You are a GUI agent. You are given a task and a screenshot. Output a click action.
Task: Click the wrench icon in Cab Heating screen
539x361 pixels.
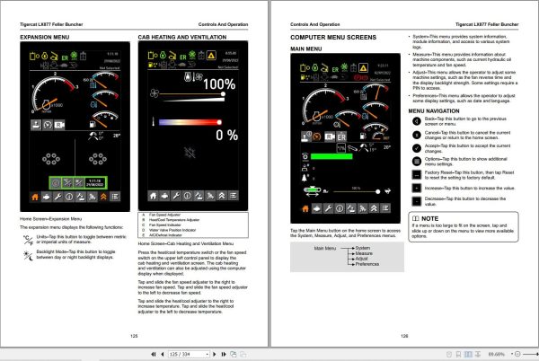pyautogui.click(x=176, y=196)
